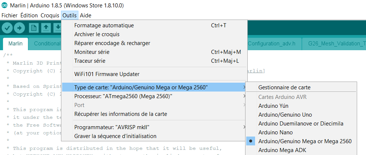
Task: Run Formatage automatique
Action: [x=104, y=25]
